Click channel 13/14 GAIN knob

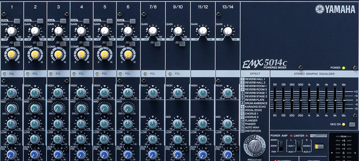point(227,31)
